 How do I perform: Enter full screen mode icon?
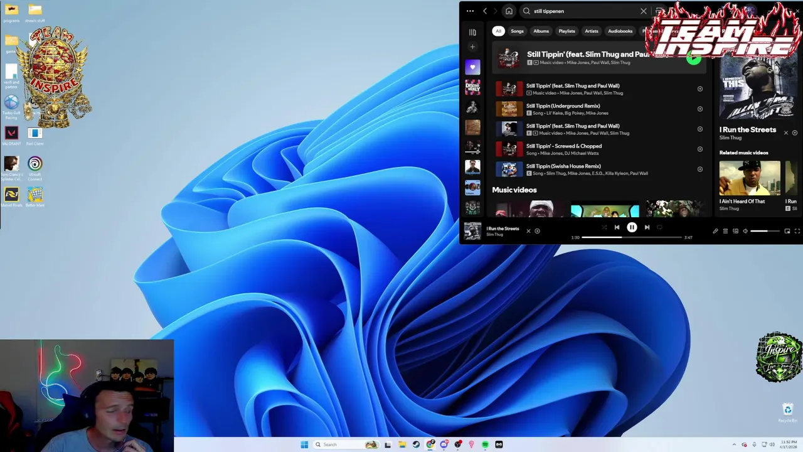click(x=797, y=231)
